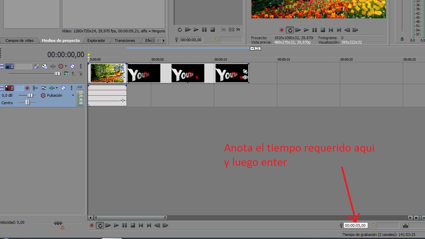The height and width of the screenshot is (239, 425).
Task: Stop playback in the preview window
Action: point(323,30)
